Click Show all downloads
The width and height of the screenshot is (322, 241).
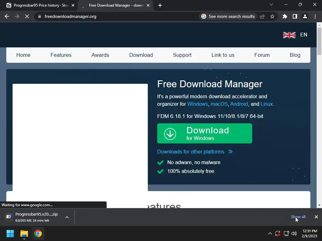coord(298,217)
